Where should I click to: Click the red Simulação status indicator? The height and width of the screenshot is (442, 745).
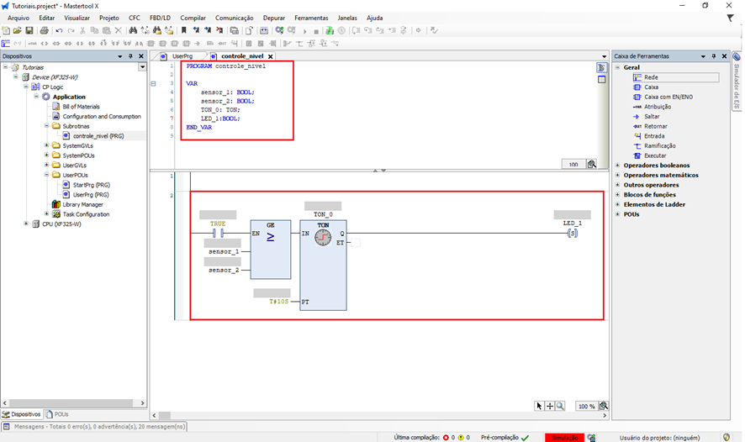coord(564,437)
